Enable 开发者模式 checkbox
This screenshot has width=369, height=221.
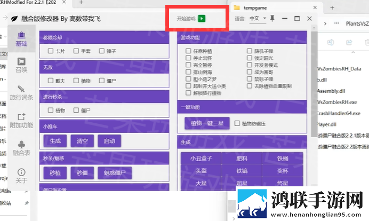(250, 65)
